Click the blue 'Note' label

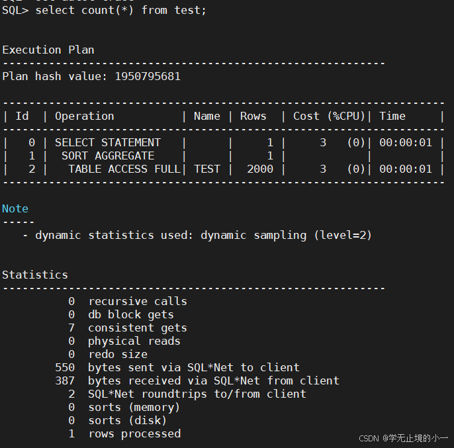coord(15,208)
